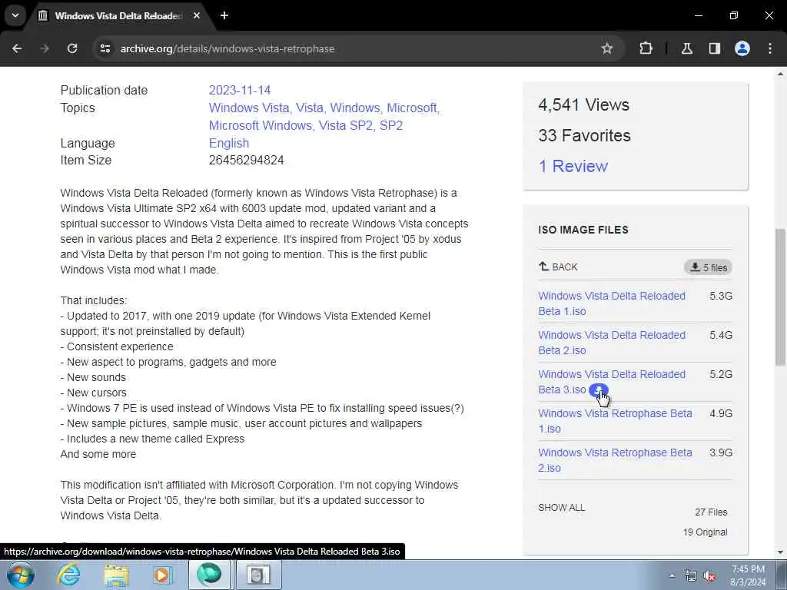The image size is (787, 590).
Task: Open the Chrome three-dot menu
Action: (x=770, y=48)
